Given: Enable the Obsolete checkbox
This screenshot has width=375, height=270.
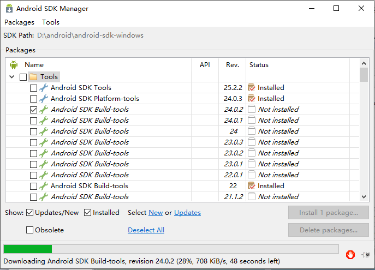Looking at the screenshot, I should pyautogui.click(x=29, y=230).
